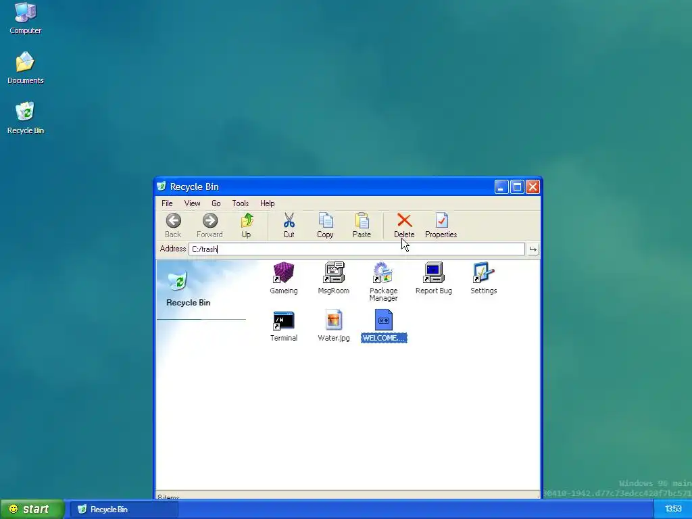692x519 pixels.
Task: Click the Recycle Bin sidebar icon
Action: [178, 280]
